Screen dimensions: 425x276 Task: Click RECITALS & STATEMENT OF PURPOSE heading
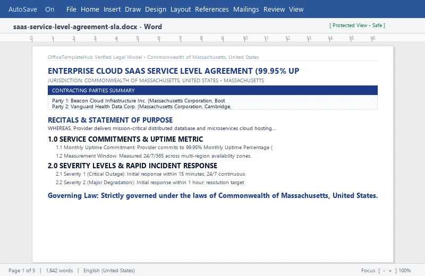pyautogui.click(x=110, y=120)
